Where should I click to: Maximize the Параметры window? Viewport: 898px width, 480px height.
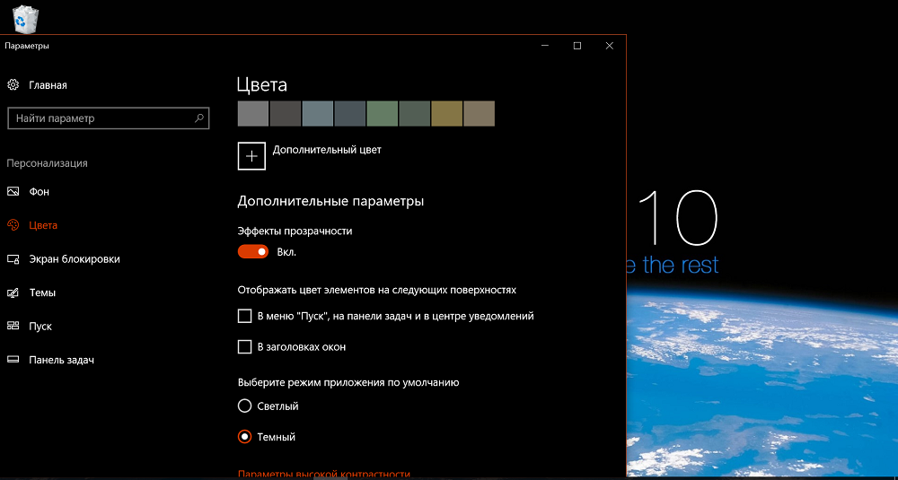tap(577, 46)
